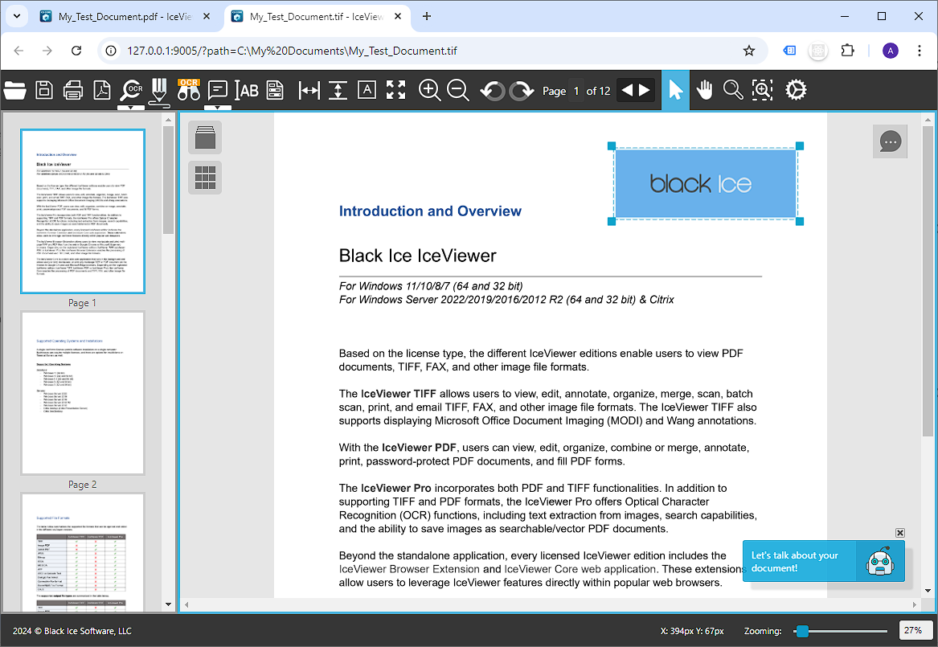This screenshot has width=938, height=647.
Task: Expand the comment annotation dropdown arrow
Action: pos(218,108)
